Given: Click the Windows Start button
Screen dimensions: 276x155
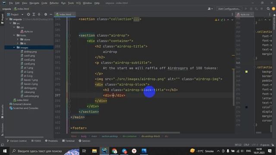Looking at the screenshot, I should pyautogui.click(x=5, y=151).
